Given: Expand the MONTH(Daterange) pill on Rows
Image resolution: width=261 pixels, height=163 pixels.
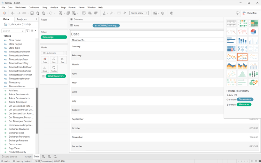Looking at the screenshot, I should 96,26.
